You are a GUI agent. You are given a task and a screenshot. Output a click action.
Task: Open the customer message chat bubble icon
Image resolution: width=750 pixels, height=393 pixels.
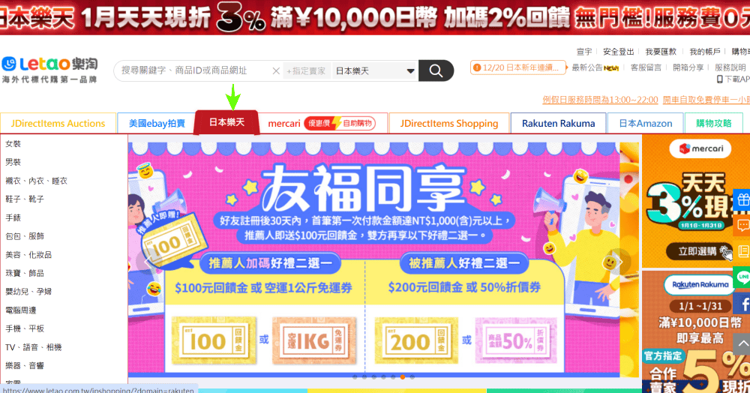coord(742,225)
